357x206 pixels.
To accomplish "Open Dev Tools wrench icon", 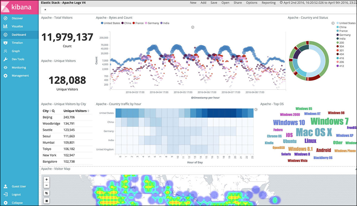I will click(6, 59).
